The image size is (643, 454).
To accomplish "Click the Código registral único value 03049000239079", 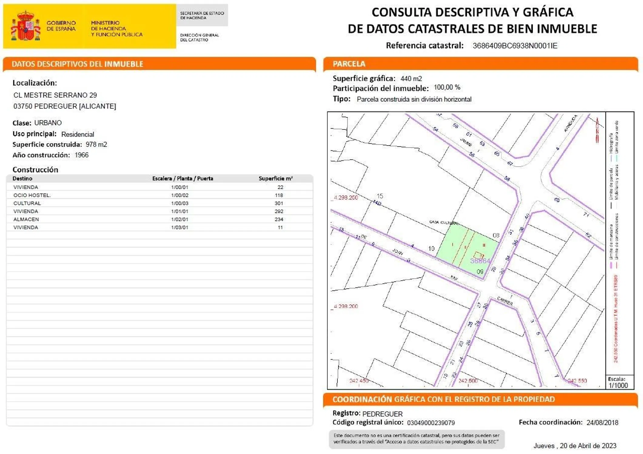I will (x=430, y=423).
